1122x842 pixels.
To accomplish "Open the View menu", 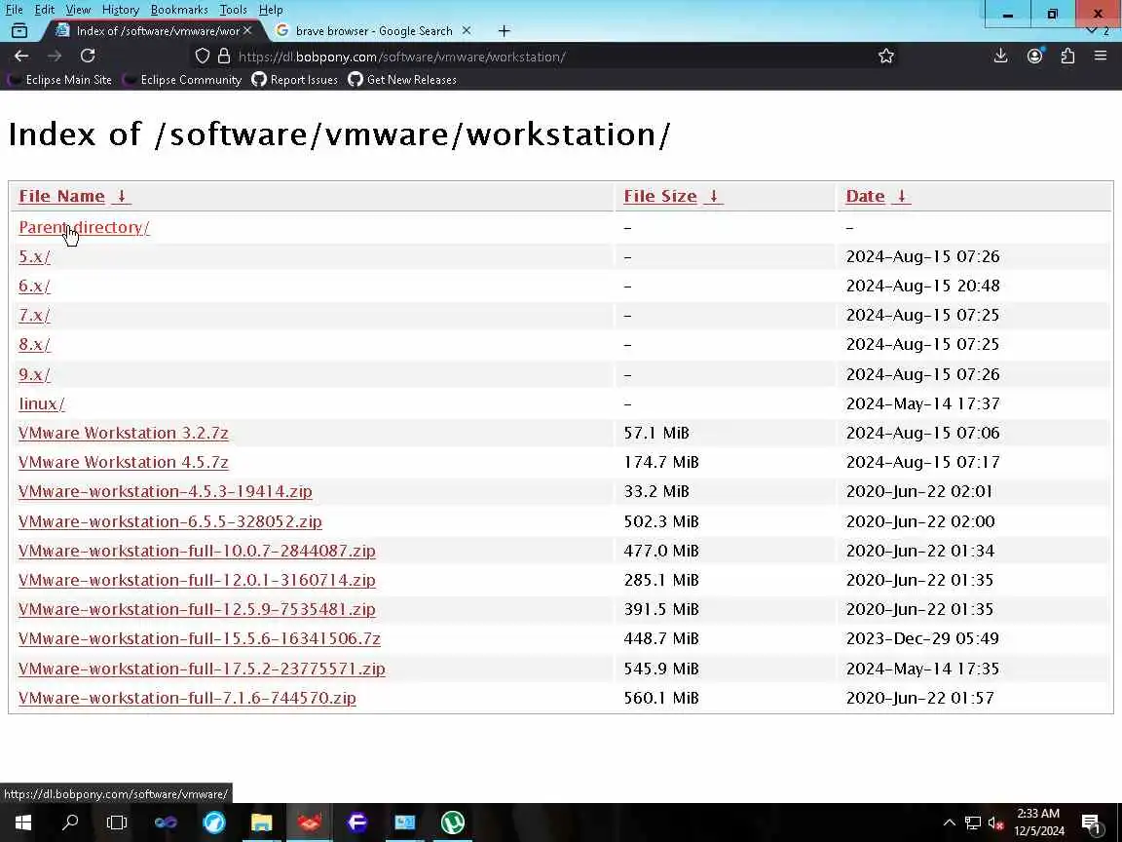I will (x=78, y=10).
